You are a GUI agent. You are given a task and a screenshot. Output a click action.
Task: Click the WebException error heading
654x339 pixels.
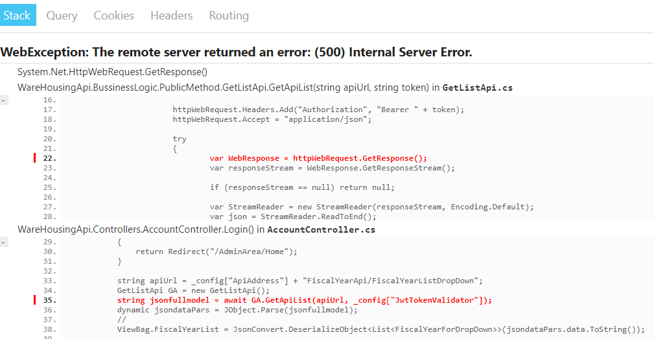tap(236, 52)
